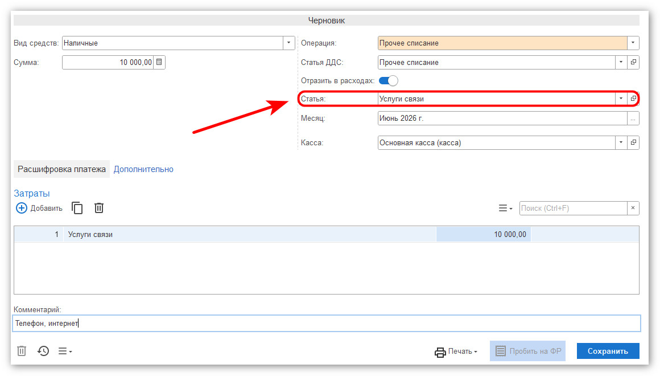Click the Месяц ellipsis picker button
The width and height of the screenshot is (660, 376).
(x=633, y=118)
